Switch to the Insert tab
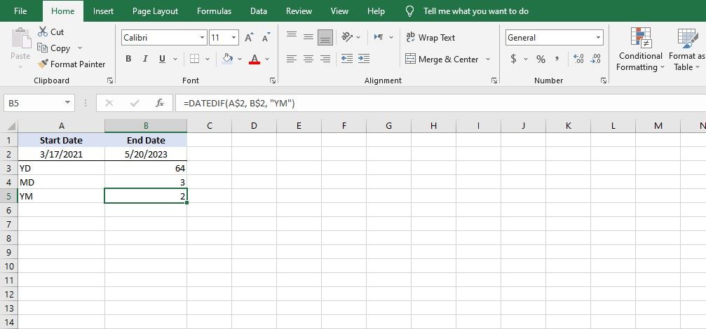The height and width of the screenshot is (329, 706). [103, 11]
